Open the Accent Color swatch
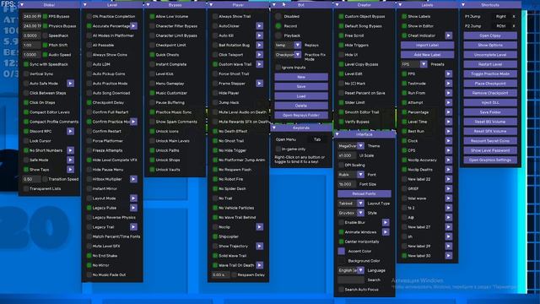This screenshot has height=304, width=540. point(341,251)
